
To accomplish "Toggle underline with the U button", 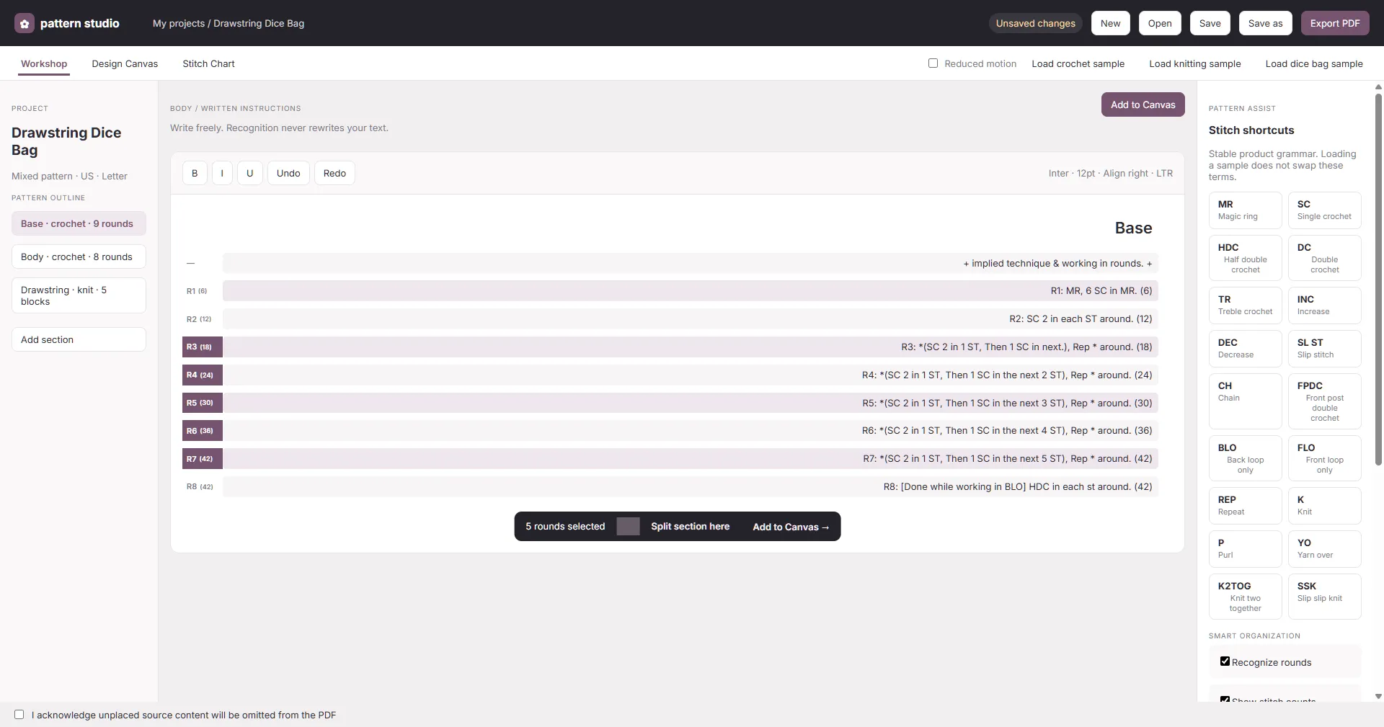I will tap(250, 173).
